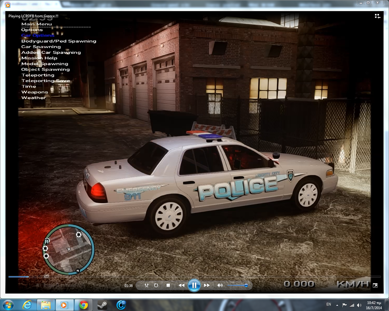View the video in full screen

click(375, 285)
